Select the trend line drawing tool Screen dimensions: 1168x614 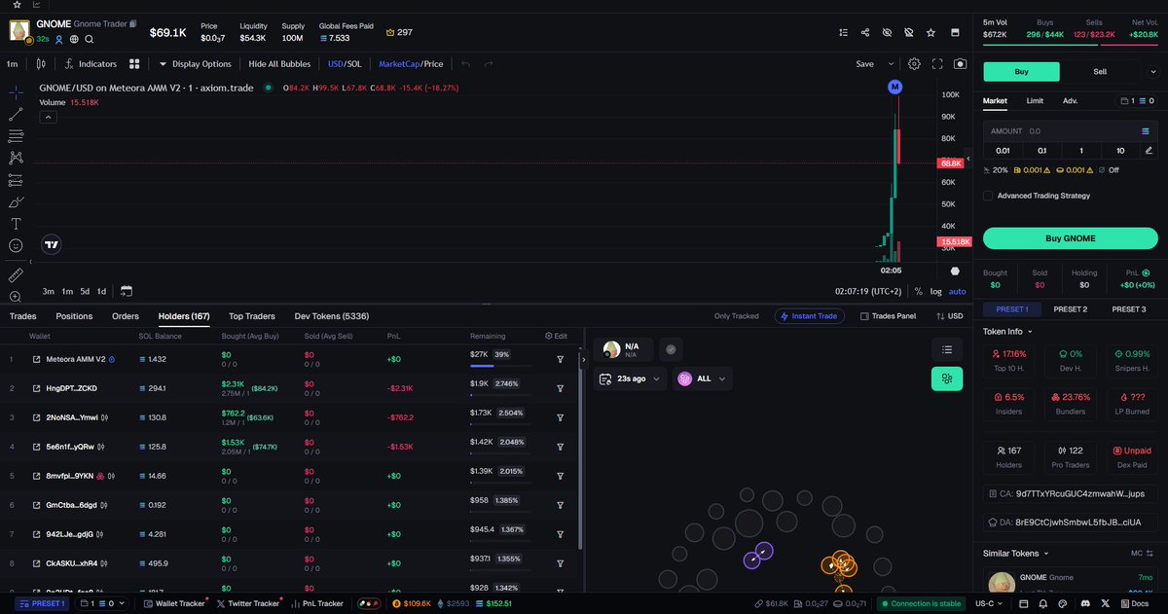(x=16, y=114)
